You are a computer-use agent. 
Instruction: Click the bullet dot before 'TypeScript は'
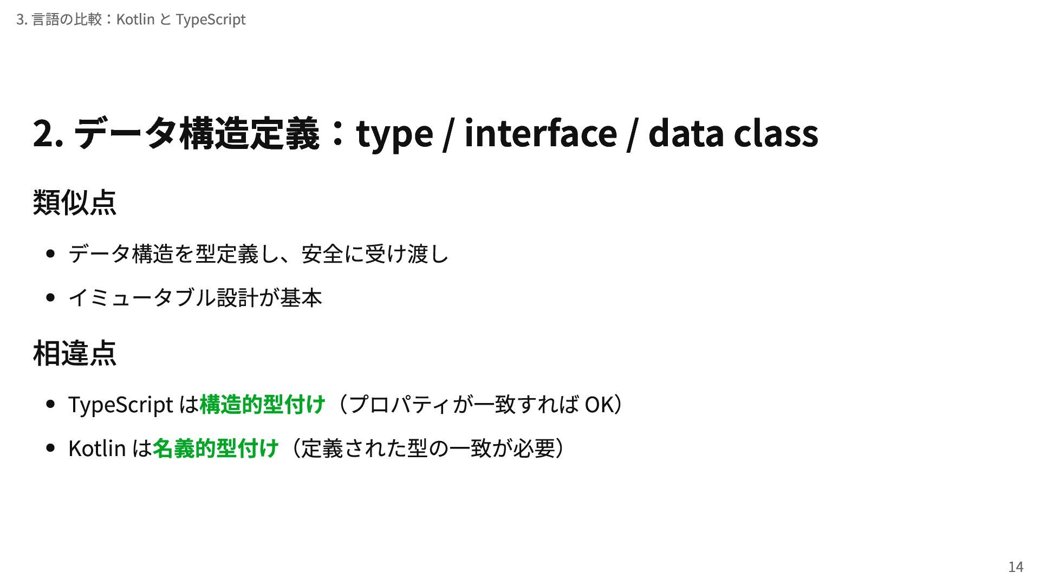(x=51, y=405)
